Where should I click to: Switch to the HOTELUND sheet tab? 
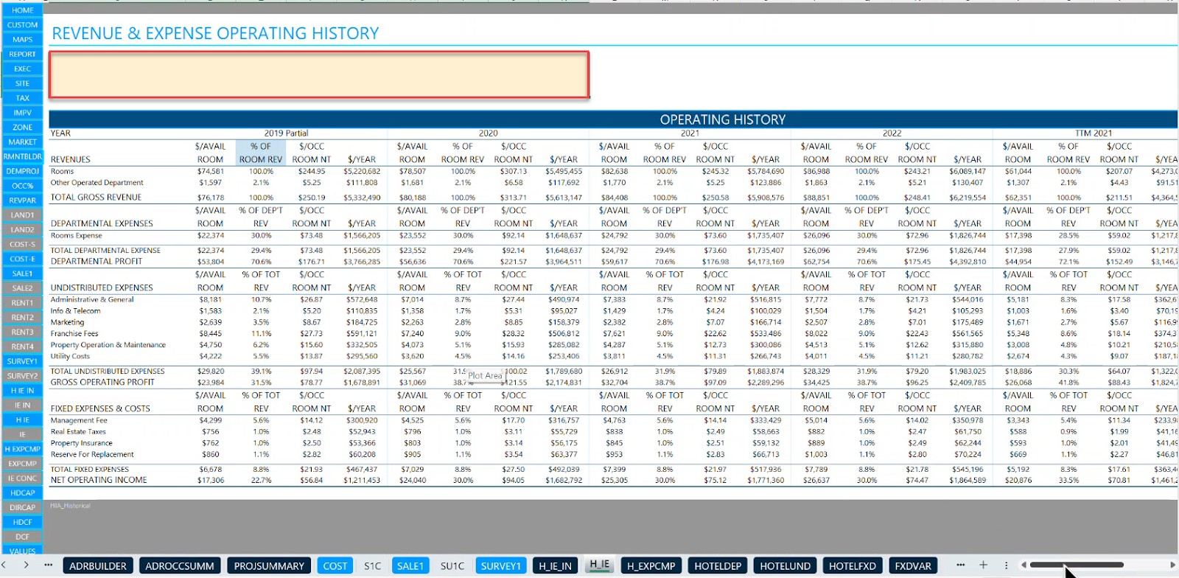point(786,566)
